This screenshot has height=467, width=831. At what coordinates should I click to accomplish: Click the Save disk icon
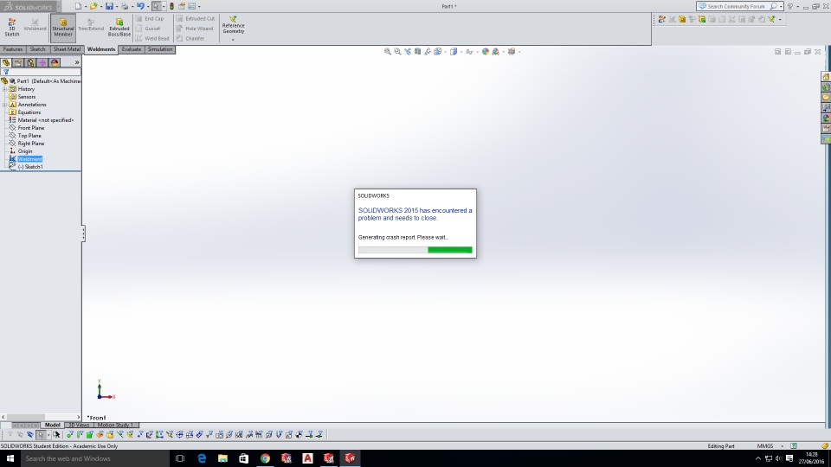109,6
